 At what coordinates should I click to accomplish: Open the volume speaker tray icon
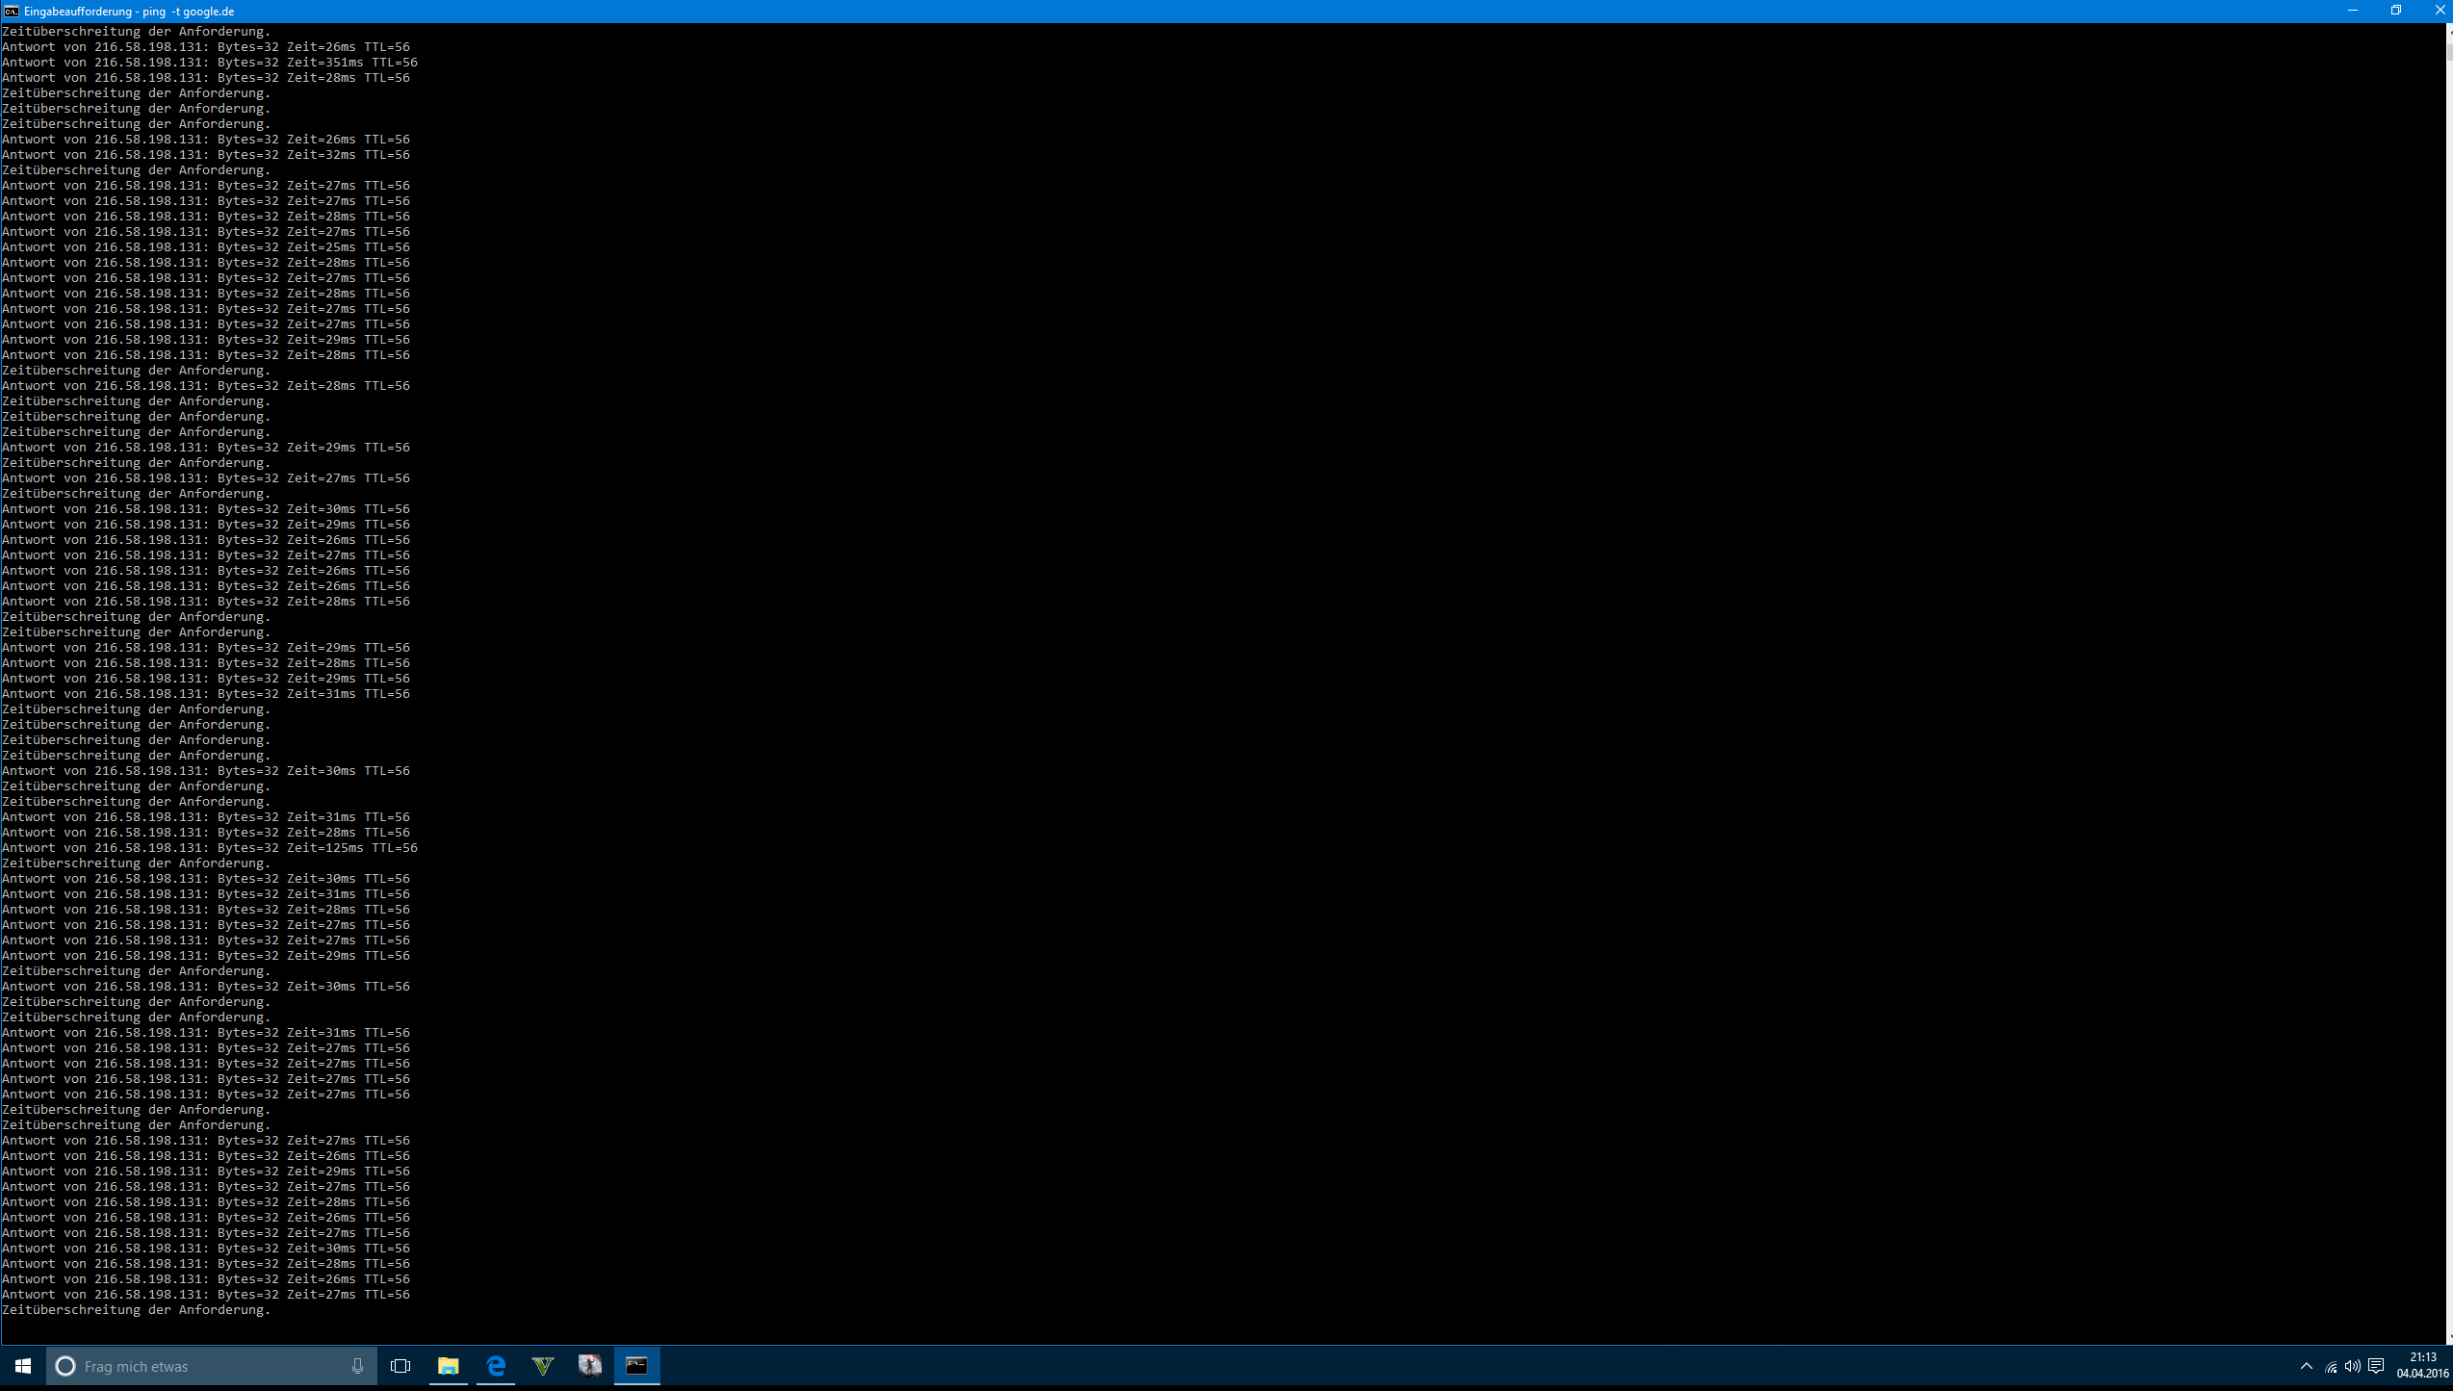coord(2353,1367)
